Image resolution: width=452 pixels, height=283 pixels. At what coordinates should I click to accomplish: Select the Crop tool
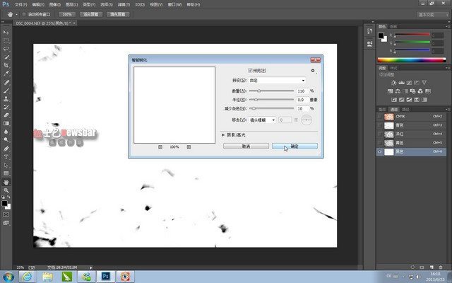click(x=6, y=65)
